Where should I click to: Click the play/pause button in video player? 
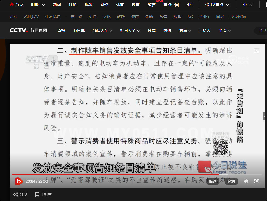click(18, 181)
